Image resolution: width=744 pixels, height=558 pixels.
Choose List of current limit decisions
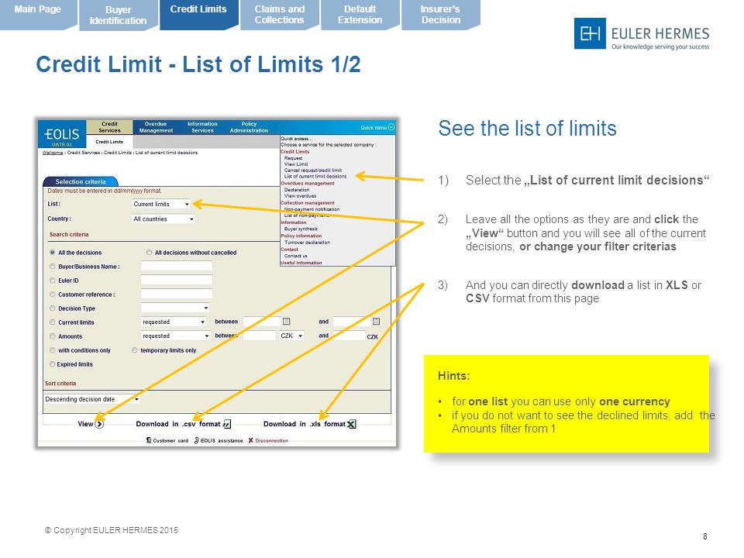[315, 177]
